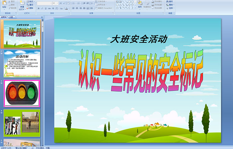The height and width of the screenshot is (149, 233).
Task: Select the oval shape in gallery
Action: (132, 2)
